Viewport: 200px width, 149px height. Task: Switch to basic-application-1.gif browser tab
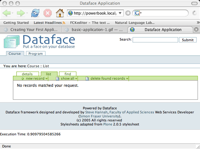[x=94, y=30]
